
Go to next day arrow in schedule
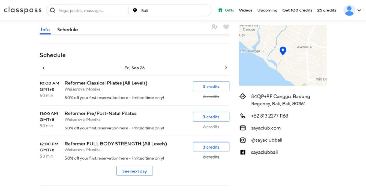[x=226, y=68]
